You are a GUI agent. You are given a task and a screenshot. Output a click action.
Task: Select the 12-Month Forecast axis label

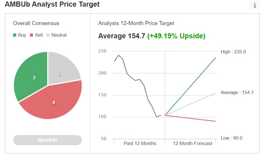(193, 143)
